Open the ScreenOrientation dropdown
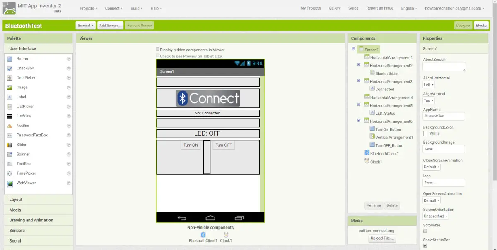Screen dimensions: 497x250 (435, 216)
